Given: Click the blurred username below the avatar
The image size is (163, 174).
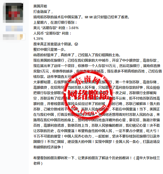Looking at the screenshot, I should coord(14,29).
